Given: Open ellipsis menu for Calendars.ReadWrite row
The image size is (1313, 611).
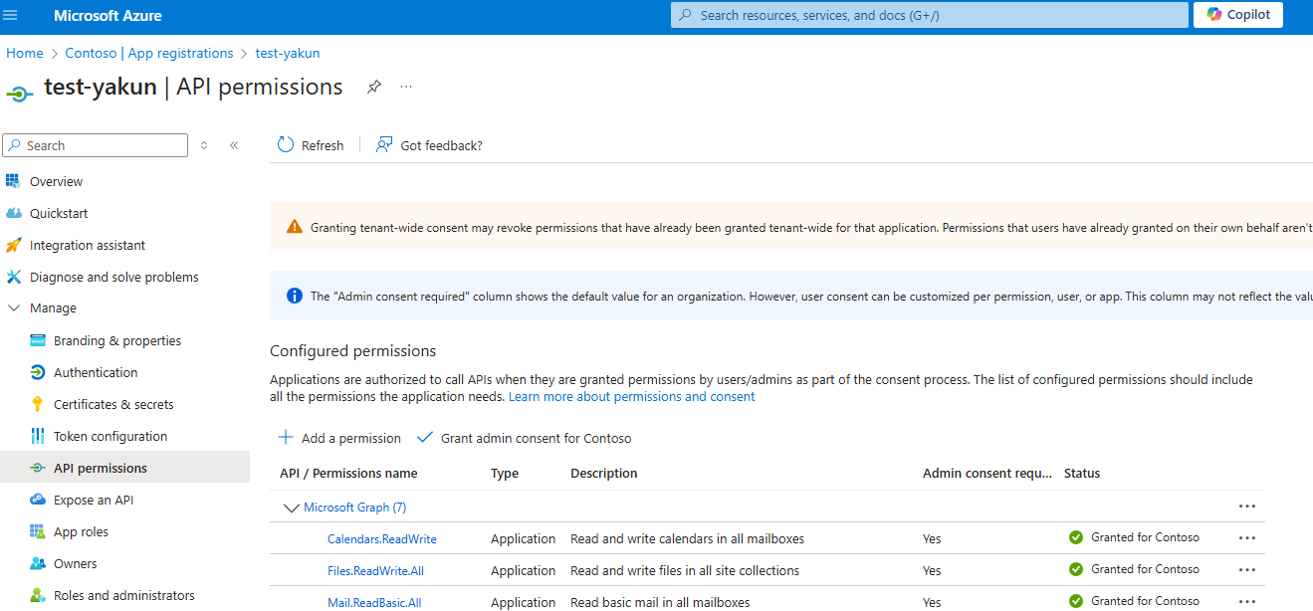Looking at the screenshot, I should coord(1247,538).
